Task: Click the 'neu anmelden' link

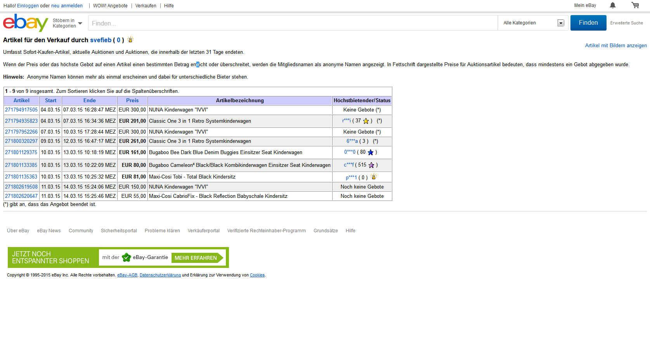Action: [x=67, y=6]
